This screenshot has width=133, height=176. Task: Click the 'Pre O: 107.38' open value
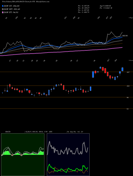point(84,6)
